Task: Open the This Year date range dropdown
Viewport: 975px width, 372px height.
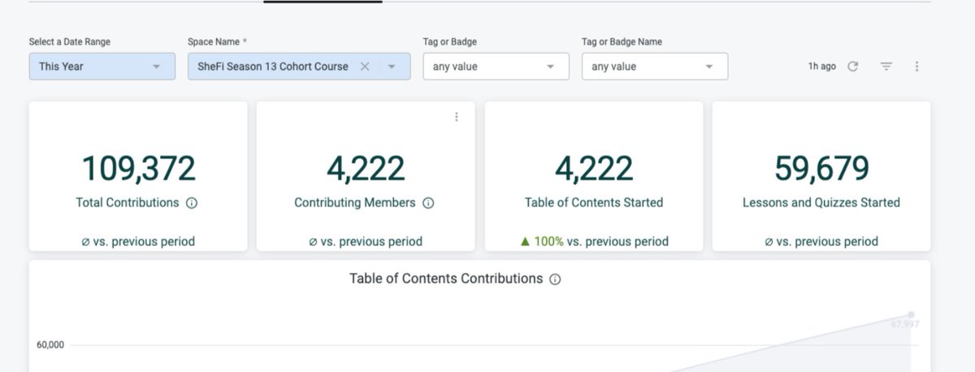Action: tap(102, 67)
